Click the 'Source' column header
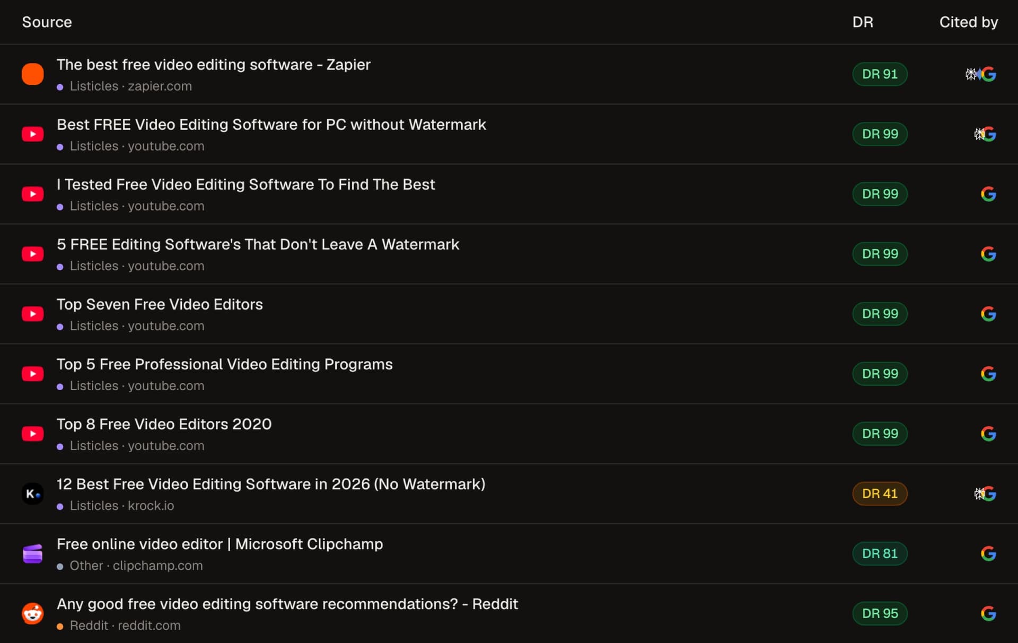 47,22
